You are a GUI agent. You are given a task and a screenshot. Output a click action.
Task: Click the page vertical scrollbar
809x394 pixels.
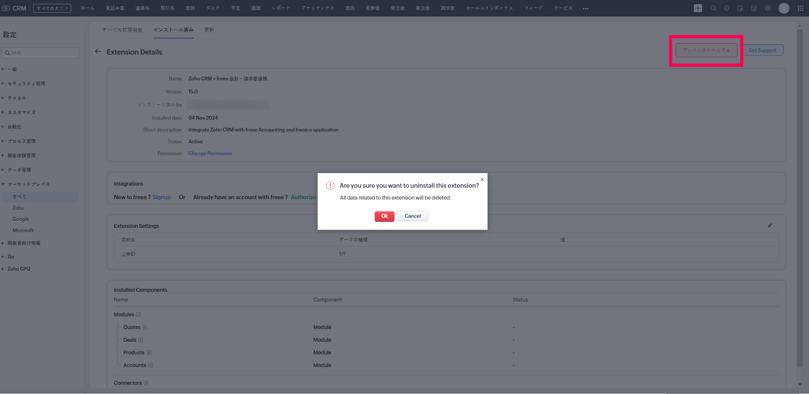(800, 198)
